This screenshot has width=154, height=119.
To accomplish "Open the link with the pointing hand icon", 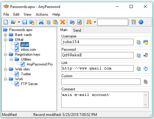I will coord(146,69).
